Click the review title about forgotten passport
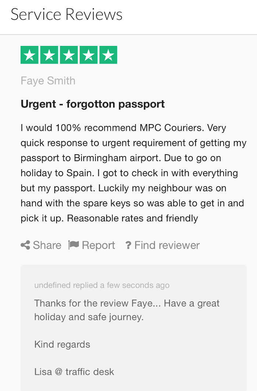The height and width of the screenshot is (391, 257). 93,104
